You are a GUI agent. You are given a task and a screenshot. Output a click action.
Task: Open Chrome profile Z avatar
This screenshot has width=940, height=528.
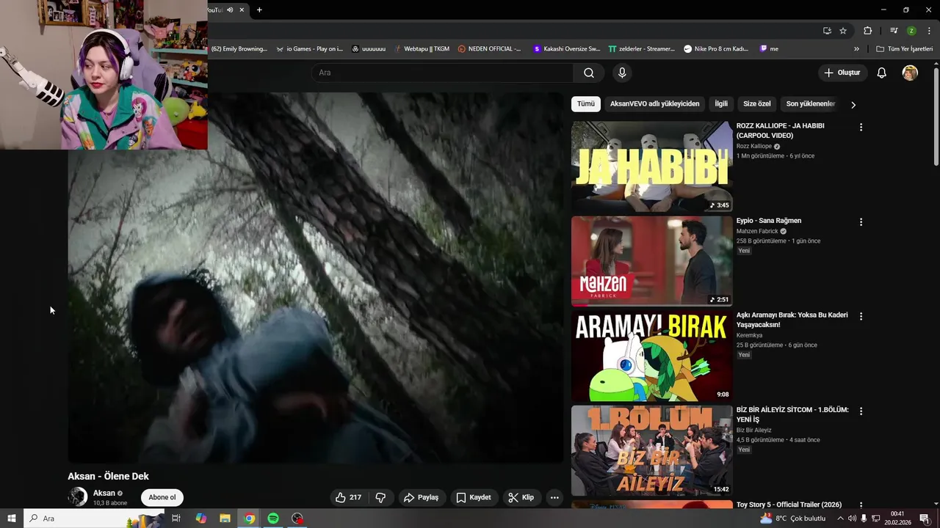(x=911, y=31)
